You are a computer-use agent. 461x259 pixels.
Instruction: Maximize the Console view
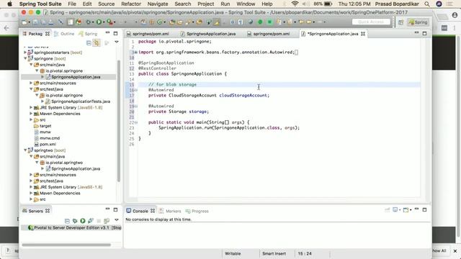click(x=424, y=209)
